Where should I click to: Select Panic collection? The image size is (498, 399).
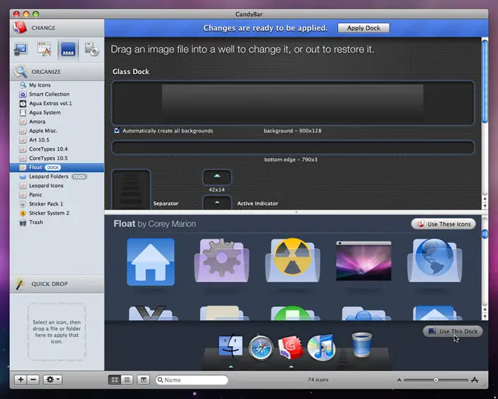click(x=57, y=195)
